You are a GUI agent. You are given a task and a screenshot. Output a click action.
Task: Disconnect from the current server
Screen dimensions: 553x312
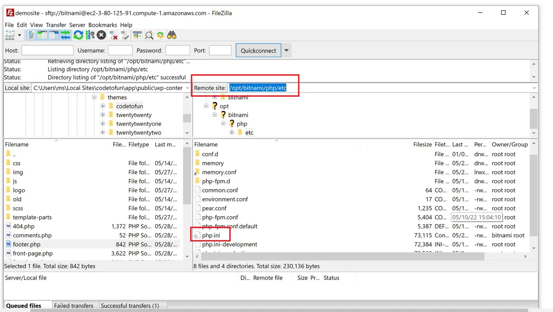113,35
